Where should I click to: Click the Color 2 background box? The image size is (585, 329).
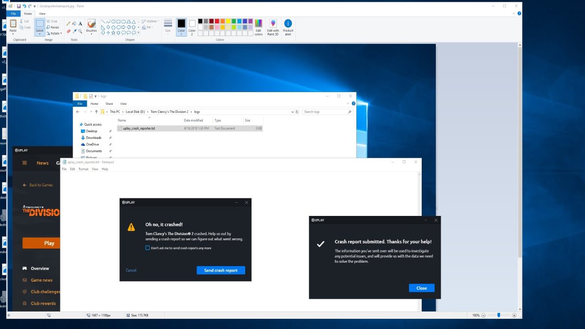[192, 27]
